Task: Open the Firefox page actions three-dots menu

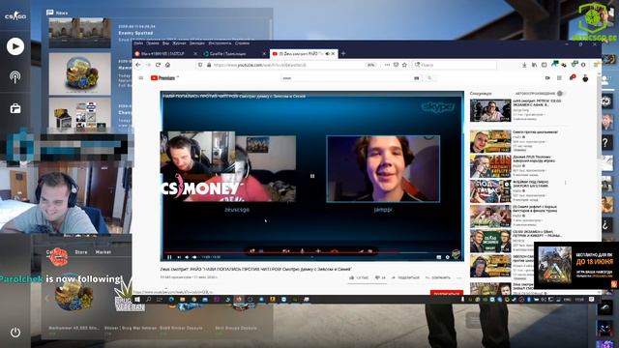Action: [387, 65]
